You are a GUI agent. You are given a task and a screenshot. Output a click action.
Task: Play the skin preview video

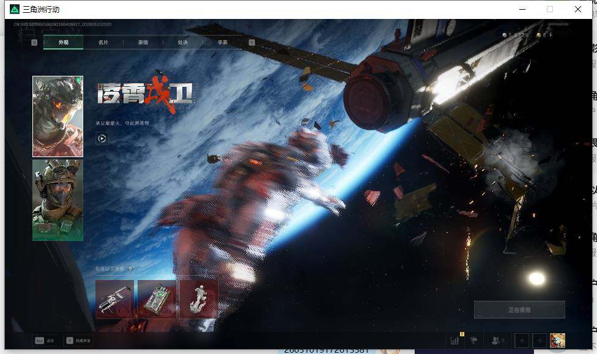(x=102, y=139)
